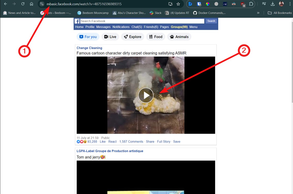Screen dimensions: 293x194
Task: Click the browser Home icon
Action: point(31,4)
